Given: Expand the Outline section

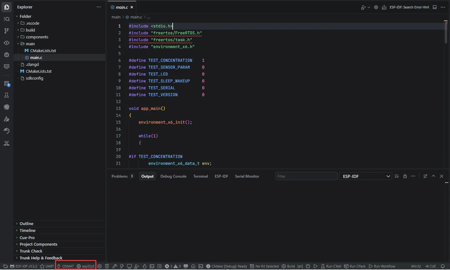Looking at the screenshot, I should point(27,223).
